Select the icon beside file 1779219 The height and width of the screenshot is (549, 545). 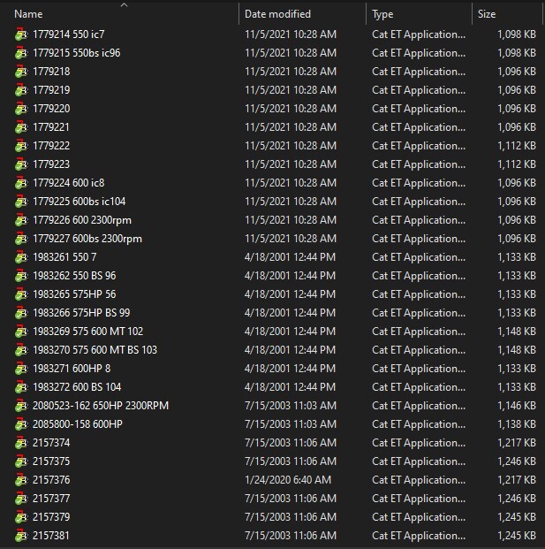(21, 90)
